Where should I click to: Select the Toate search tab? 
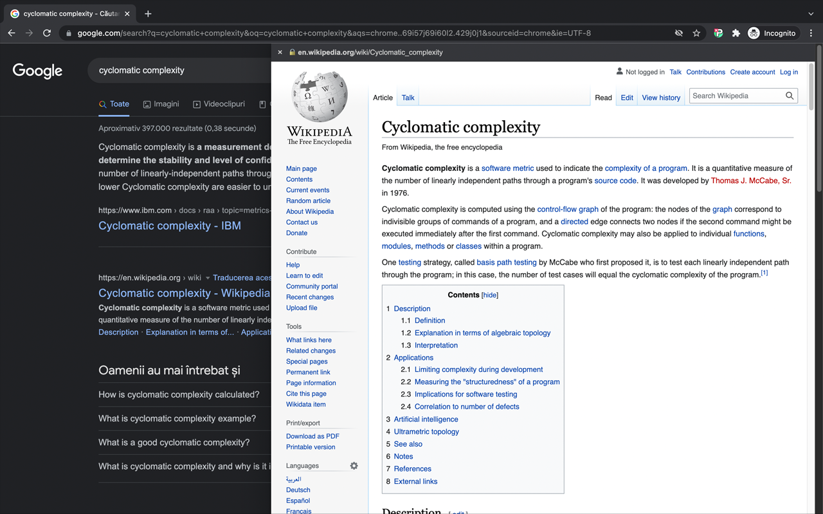coord(114,104)
